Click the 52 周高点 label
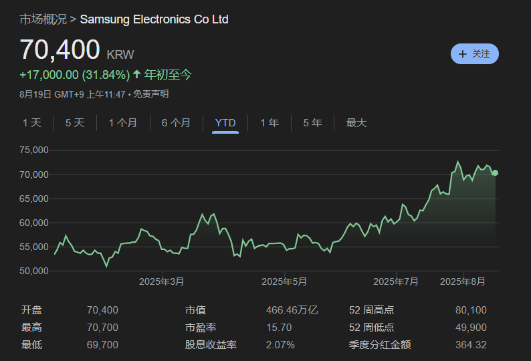531x361 pixels. pyautogui.click(x=372, y=310)
